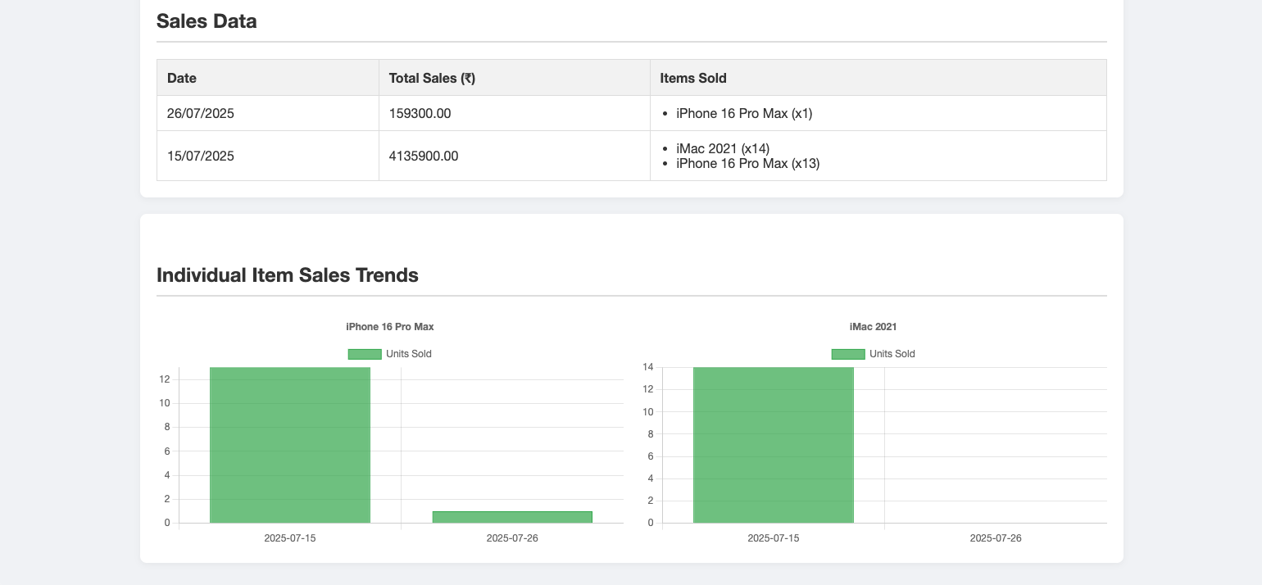This screenshot has width=1262, height=585.
Task: Toggle Units Sold legend in iPhone 16 Pro Max chart
Action: (390, 354)
